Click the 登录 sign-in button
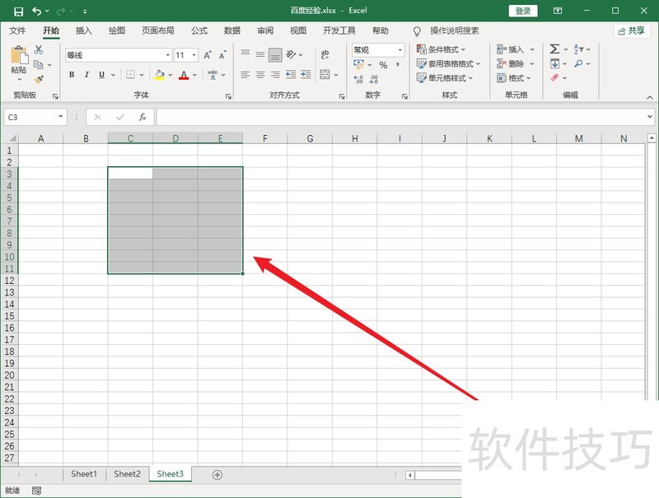The image size is (659, 498). 523,11
